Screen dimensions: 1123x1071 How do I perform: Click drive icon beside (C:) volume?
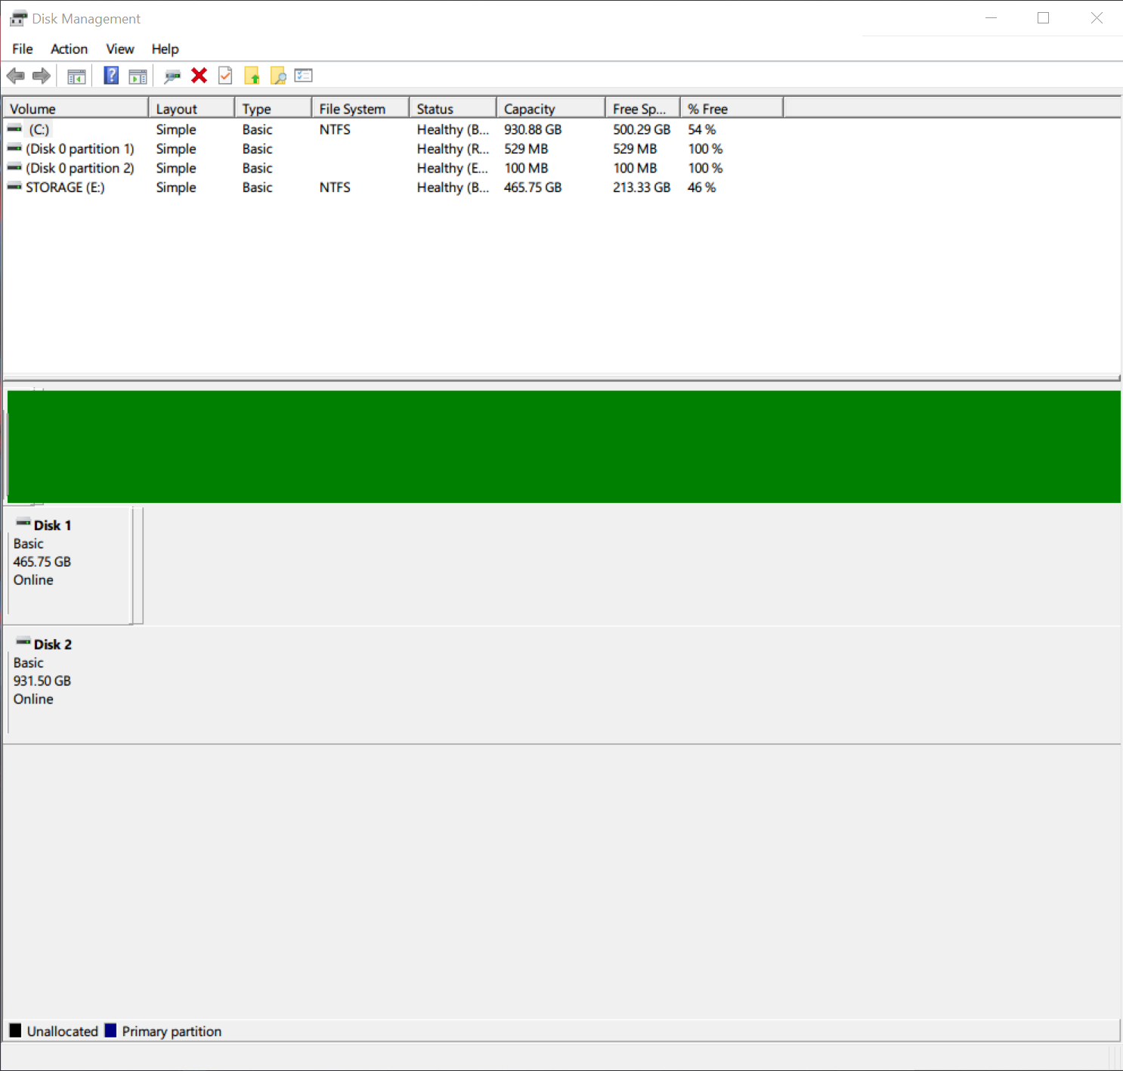click(x=14, y=129)
